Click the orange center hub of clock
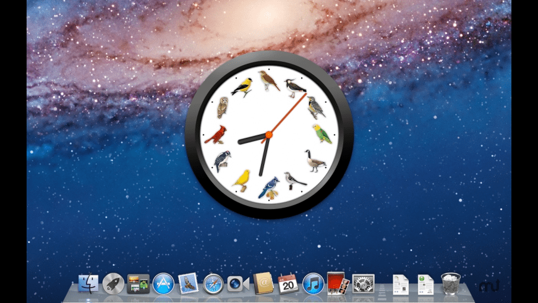The height and width of the screenshot is (303, 538). pos(269,135)
